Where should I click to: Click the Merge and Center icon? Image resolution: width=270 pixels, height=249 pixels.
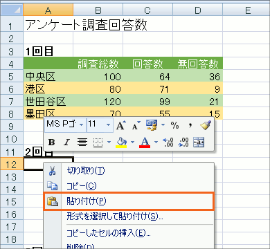coord(199,142)
